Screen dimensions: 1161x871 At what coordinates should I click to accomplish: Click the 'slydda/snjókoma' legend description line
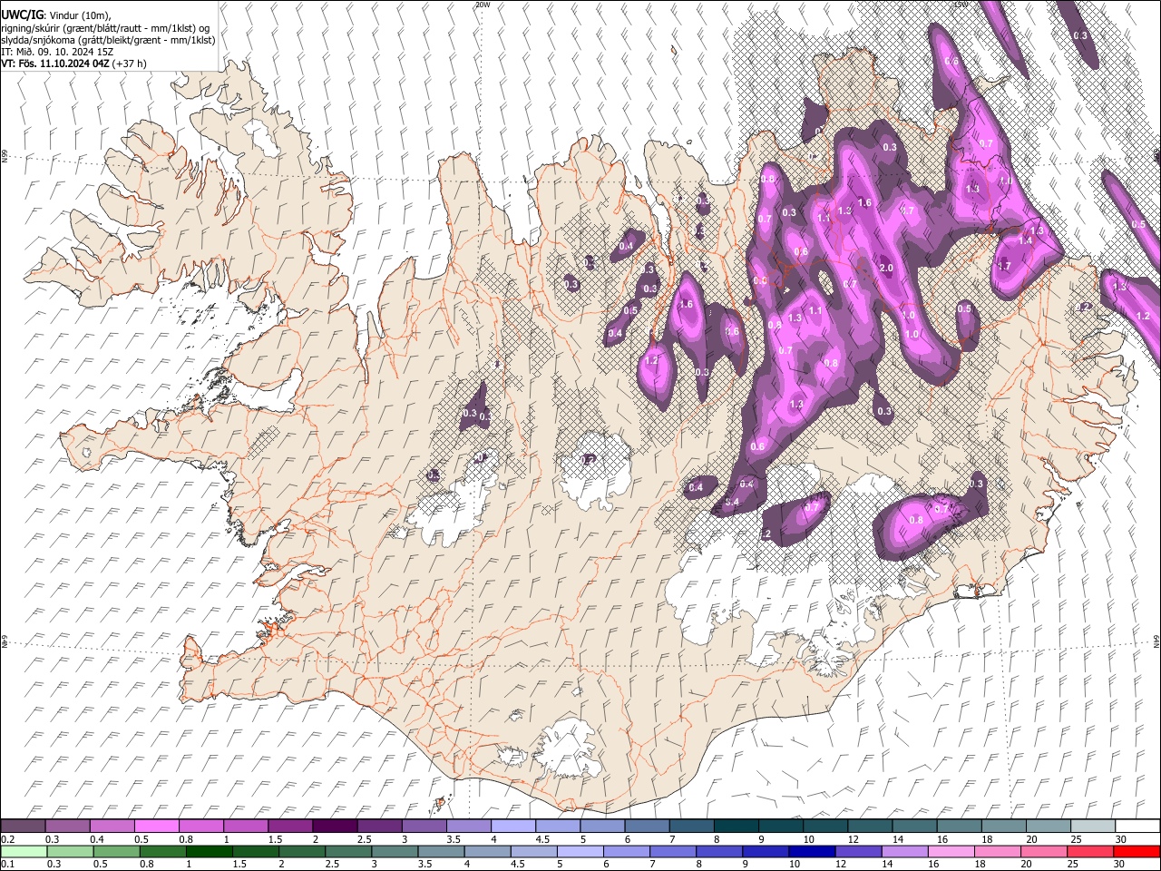point(108,40)
